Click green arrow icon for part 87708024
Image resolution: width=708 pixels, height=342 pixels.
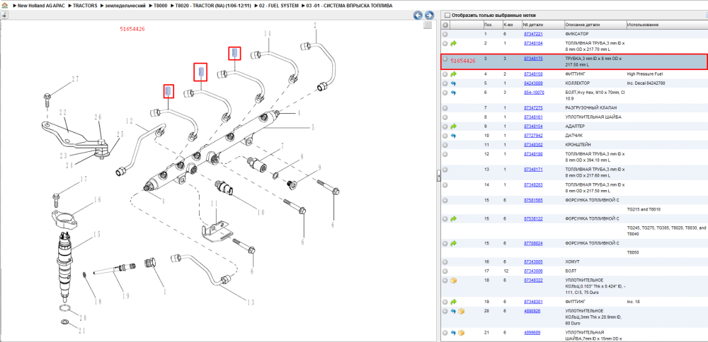pyautogui.click(x=454, y=243)
